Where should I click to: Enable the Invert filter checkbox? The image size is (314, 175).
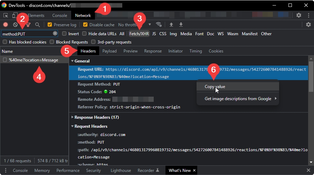[x=65, y=34]
